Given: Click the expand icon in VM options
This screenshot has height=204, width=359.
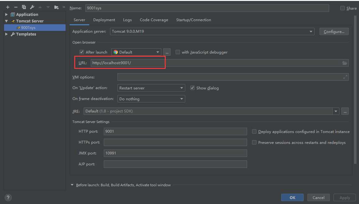Looking at the screenshot, I should (x=345, y=77).
